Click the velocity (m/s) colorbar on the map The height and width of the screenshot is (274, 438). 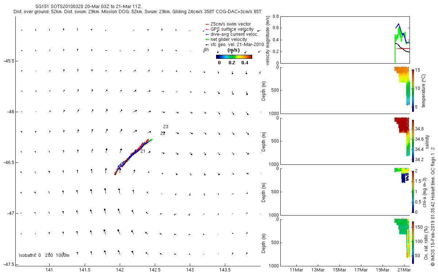coord(234,57)
